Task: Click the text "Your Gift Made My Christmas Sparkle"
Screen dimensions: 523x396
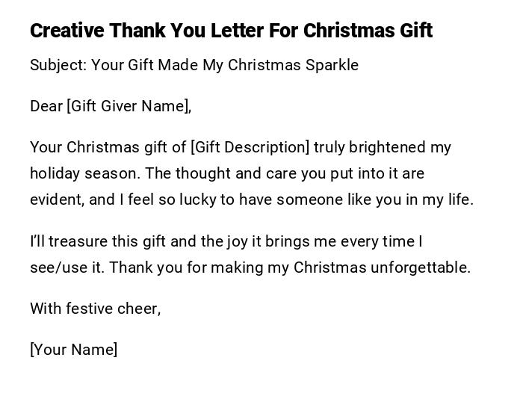Action: tap(225, 65)
